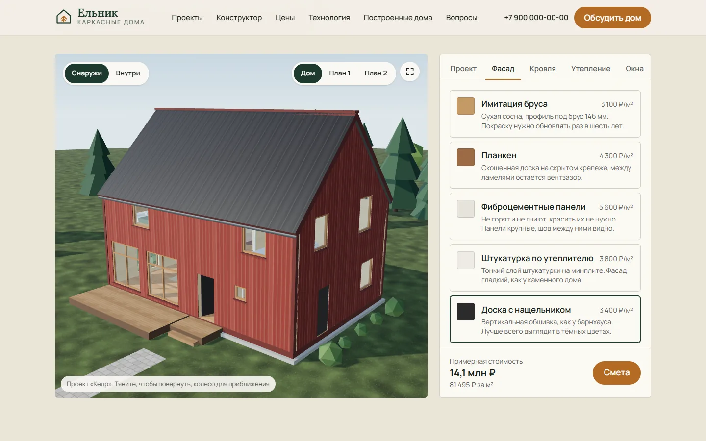Show the План 2 floor plan
The width and height of the screenshot is (706, 441).
376,73
